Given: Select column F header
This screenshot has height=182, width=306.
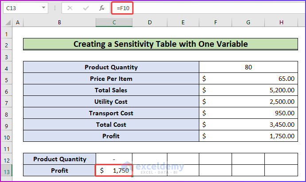Looking at the screenshot, I should 215,22.
